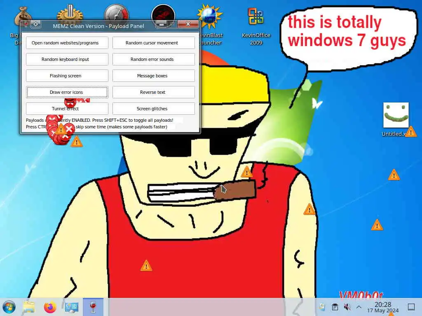This screenshot has height=316, width=422.
Task: Open the system settings monitor taskbar icon
Action: click(71, 307)
